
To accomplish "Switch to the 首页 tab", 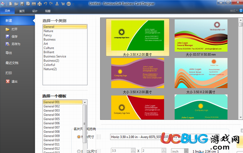I will point(22,11).
